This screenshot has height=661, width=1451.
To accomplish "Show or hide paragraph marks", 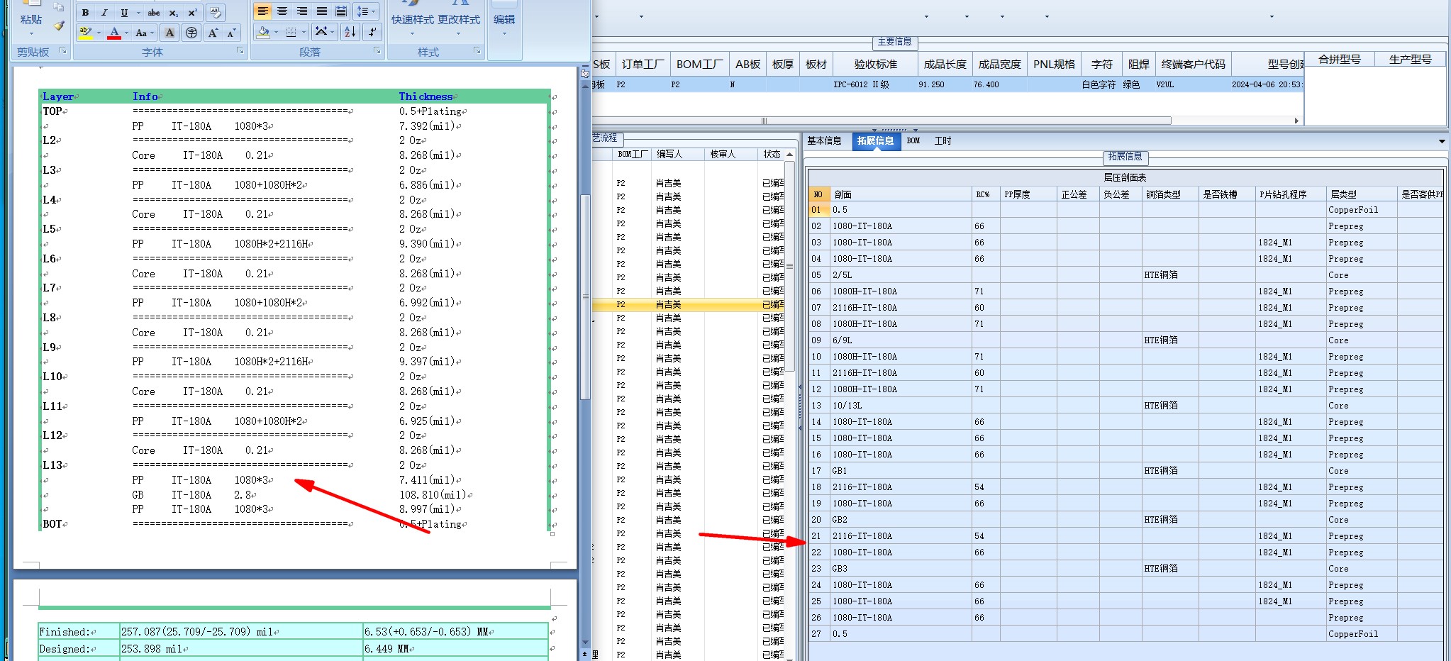I will pos(372,32).
